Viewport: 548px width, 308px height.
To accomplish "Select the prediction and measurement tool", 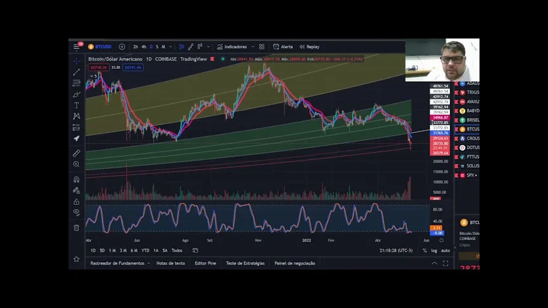I will 76,127.
